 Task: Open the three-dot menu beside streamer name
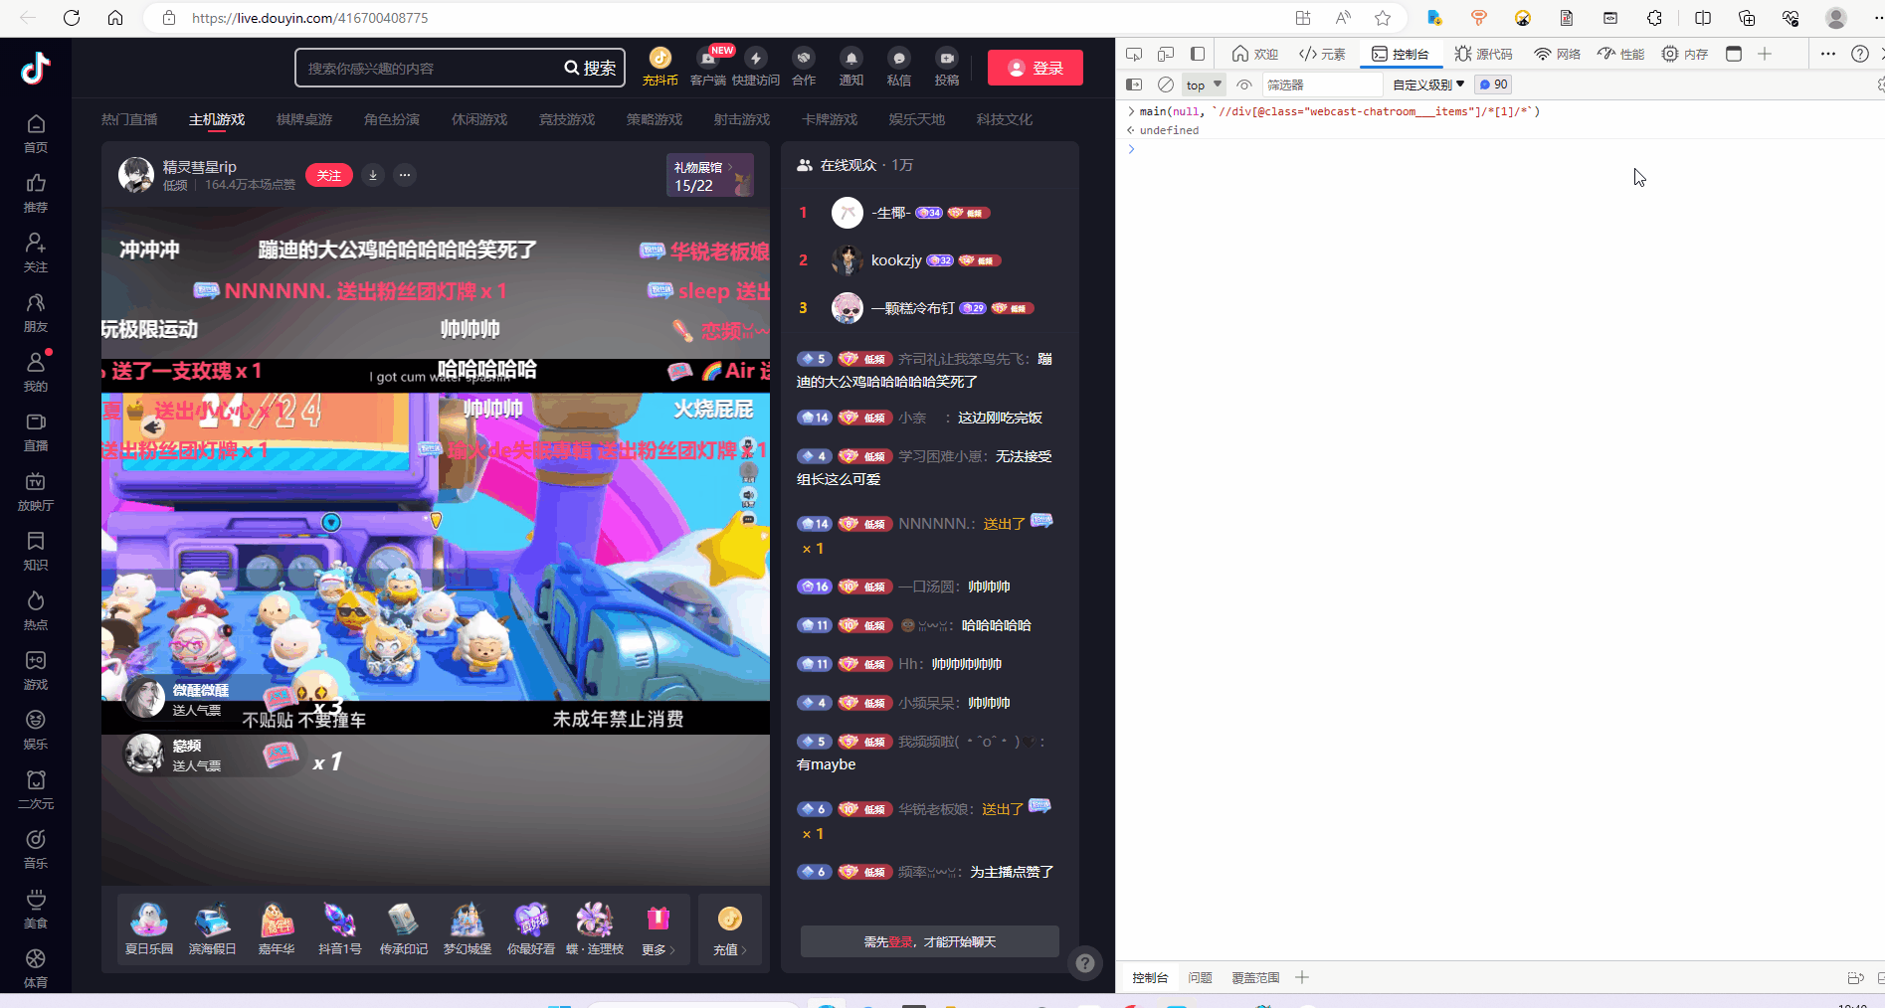click(405, 175)
